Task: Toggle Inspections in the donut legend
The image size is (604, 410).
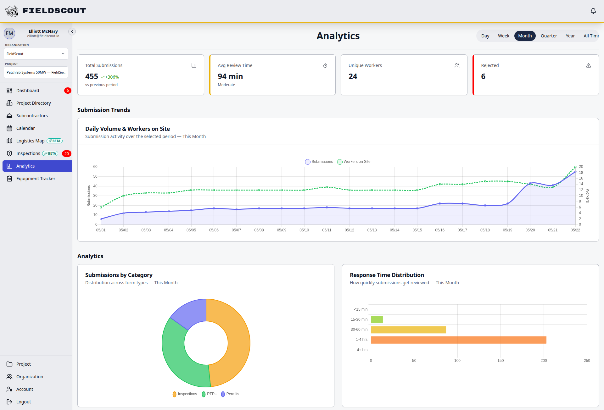Action: (185, 394)
